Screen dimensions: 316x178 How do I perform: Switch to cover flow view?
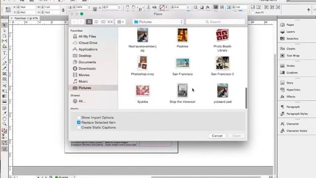click(110, 22)
